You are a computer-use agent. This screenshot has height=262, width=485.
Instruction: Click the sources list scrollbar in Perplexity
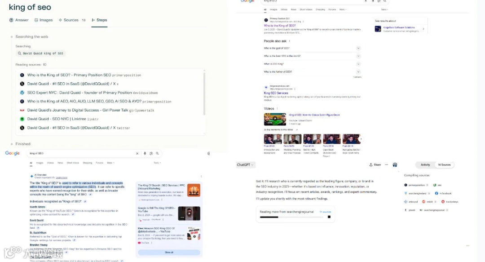pos(204,93)
